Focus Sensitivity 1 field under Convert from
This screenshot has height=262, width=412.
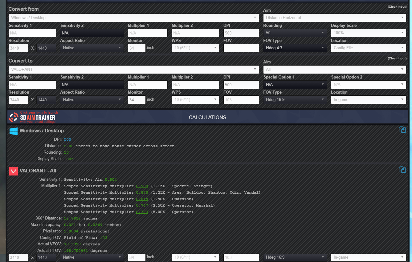pos(32,33)
